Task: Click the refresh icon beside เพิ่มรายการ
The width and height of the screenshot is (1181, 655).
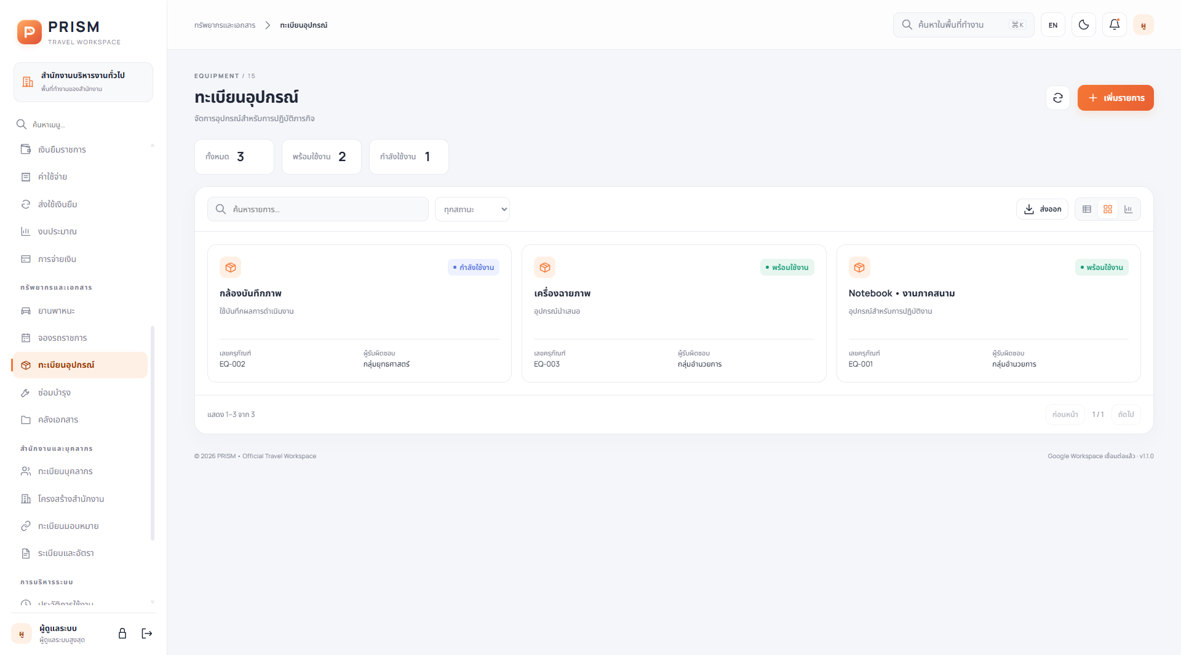Action: [x=1058, y=98]
